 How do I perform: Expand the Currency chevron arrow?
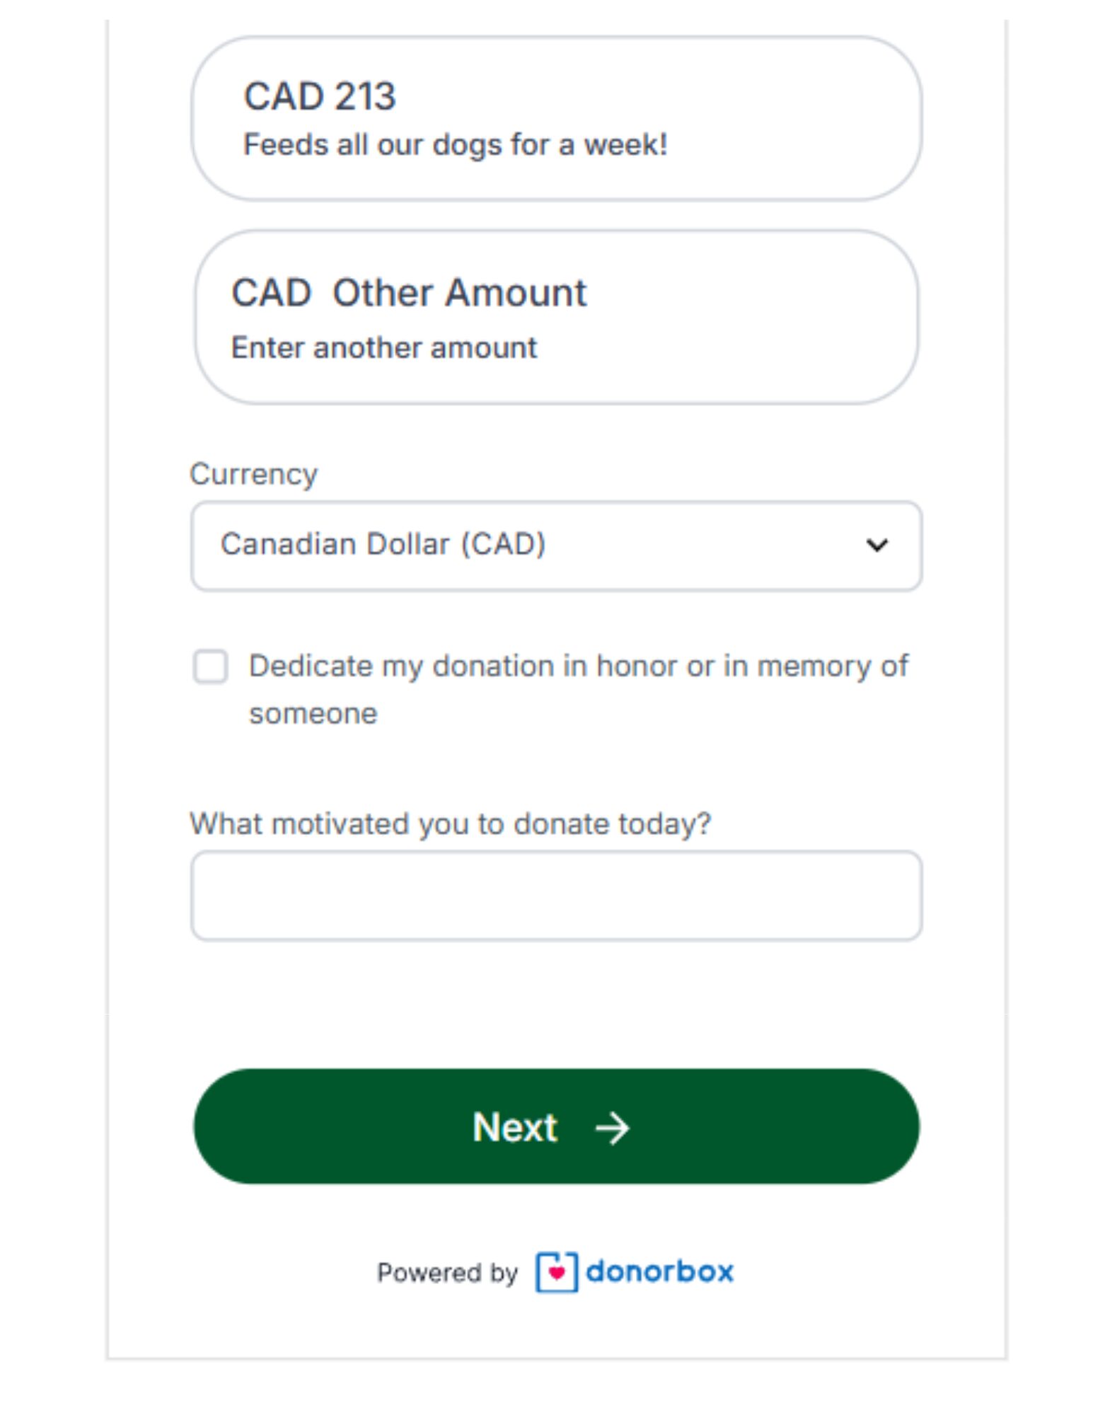877,545
